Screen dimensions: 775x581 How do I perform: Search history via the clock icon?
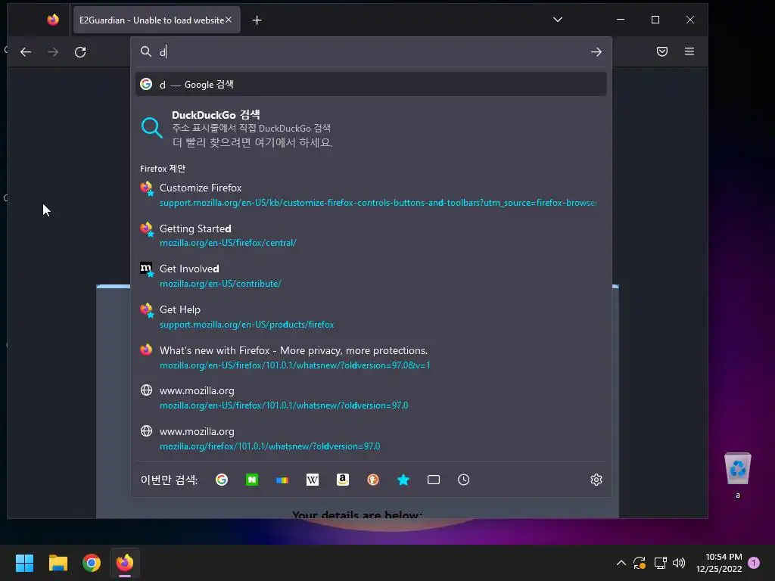click(x=464, y=480)
